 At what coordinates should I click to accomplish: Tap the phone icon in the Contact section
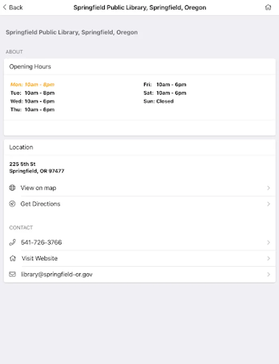pyautogui.click(x=13, y=242)
